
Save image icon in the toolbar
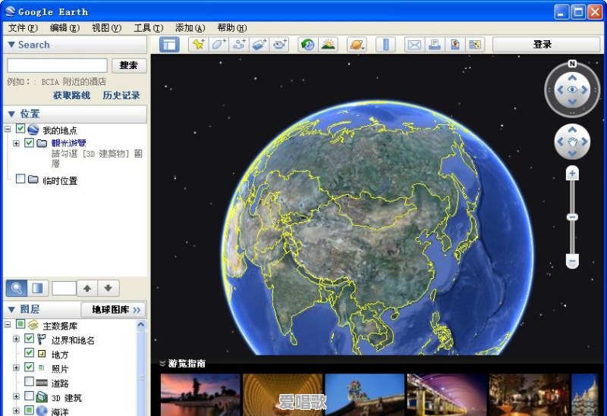click(x=475, y=45)
